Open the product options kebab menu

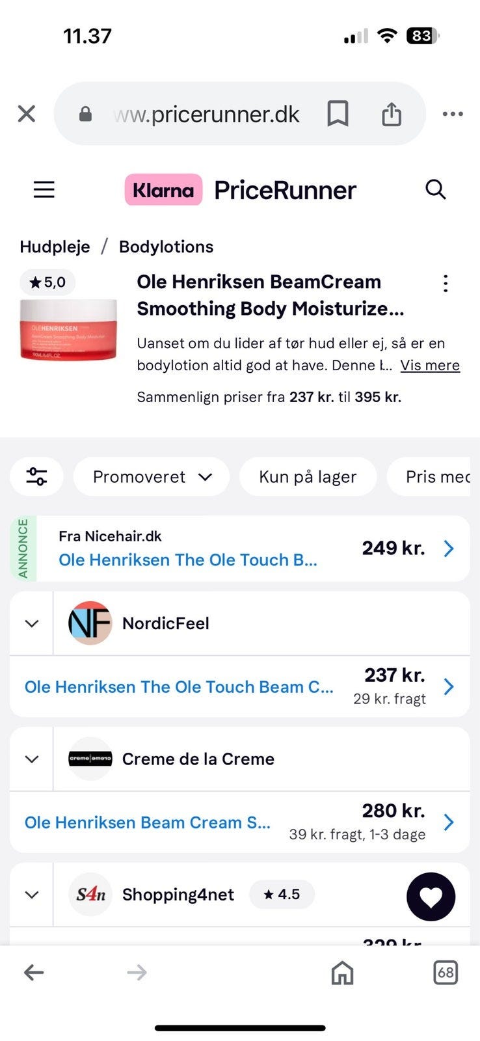point(446,283)
